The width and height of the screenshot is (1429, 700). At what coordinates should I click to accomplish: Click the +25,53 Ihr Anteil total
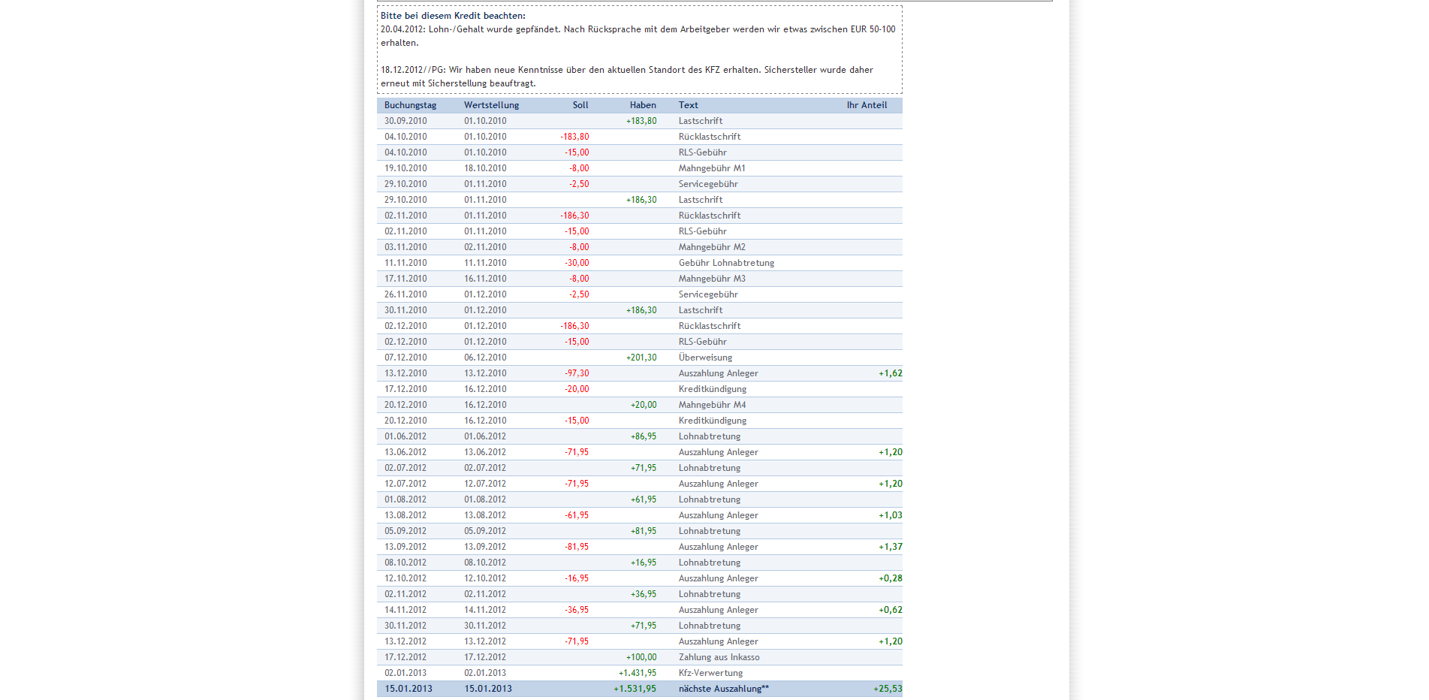[x=888, y=689]
